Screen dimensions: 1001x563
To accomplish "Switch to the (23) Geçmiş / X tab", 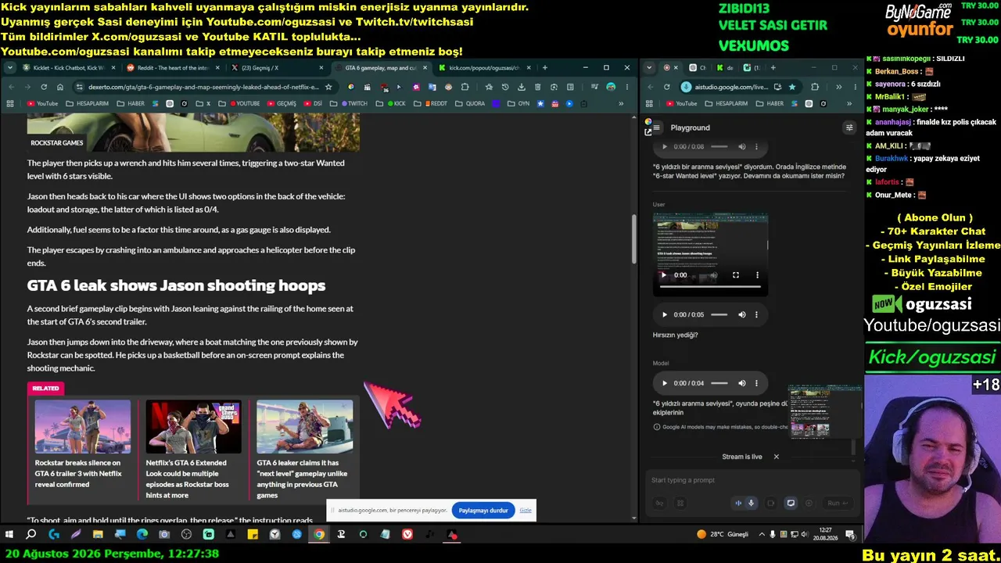I will click(276, 68).
